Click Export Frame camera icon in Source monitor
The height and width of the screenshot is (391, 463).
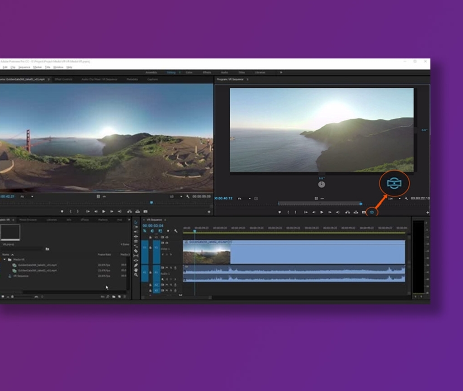click(x=145, y=211)
